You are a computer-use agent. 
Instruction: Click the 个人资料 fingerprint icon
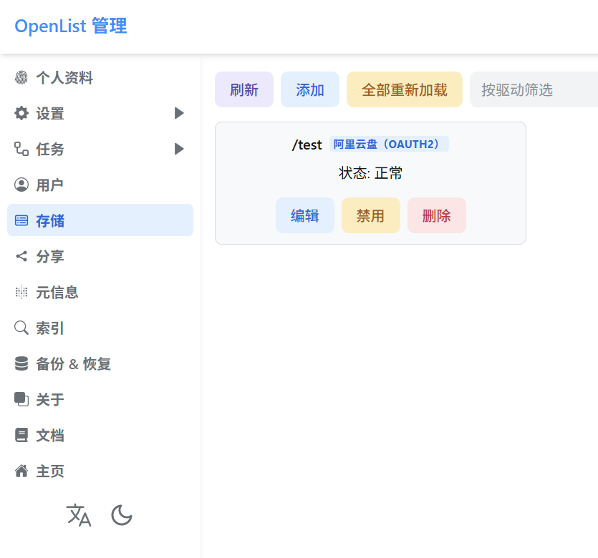click(21, 77)
